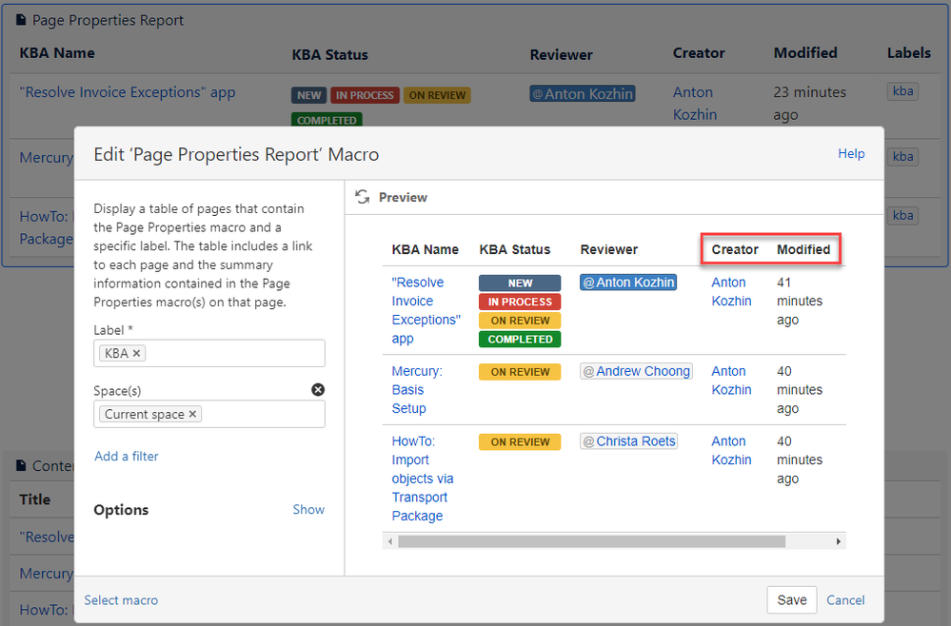This screenshot has height=626, width=951.
Task: Open the Mercury: Basis Setup link in preview
Action: (x=417, y=389)
